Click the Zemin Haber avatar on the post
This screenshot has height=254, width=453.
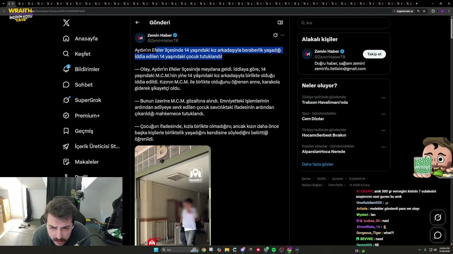[x=140, y=38]
